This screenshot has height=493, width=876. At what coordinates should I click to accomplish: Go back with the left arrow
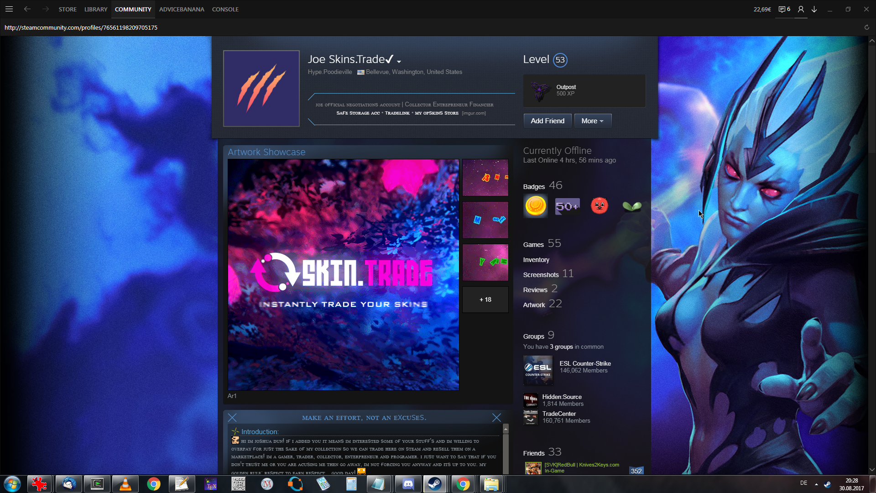(x=27, y=9)
